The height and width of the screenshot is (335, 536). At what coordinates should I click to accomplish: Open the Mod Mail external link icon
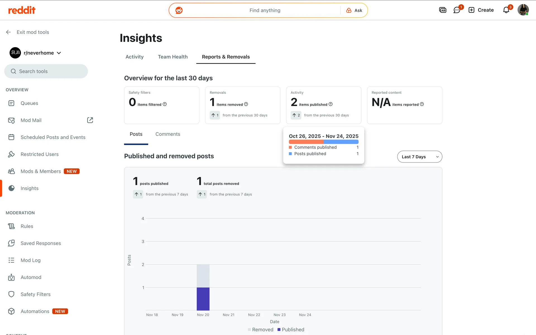pyautogui.click(x=90, y=120)
